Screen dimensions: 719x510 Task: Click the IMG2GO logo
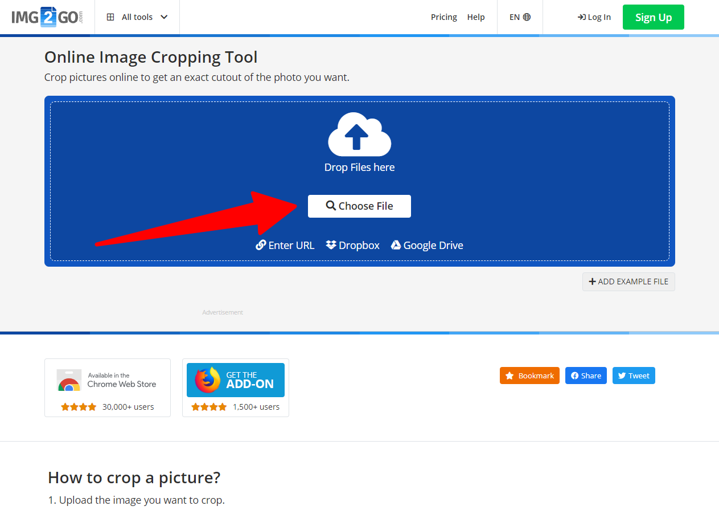[x=47, y=17]
